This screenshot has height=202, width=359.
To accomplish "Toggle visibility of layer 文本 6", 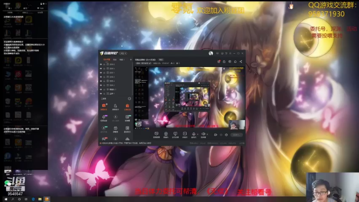I will click(x=101, y=64).
